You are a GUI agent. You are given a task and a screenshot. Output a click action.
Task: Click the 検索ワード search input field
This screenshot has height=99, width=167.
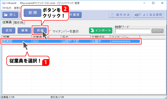pos(133,31)
